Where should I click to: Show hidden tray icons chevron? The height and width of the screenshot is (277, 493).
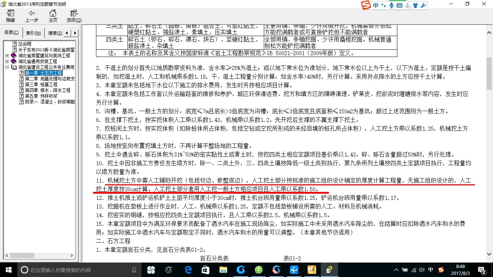click(x=397, y=270)
